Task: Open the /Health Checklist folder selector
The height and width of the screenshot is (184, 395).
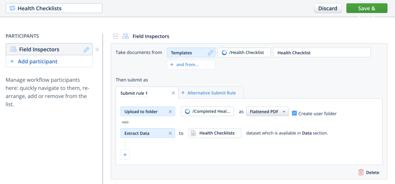Action: [x=244, y=53]
